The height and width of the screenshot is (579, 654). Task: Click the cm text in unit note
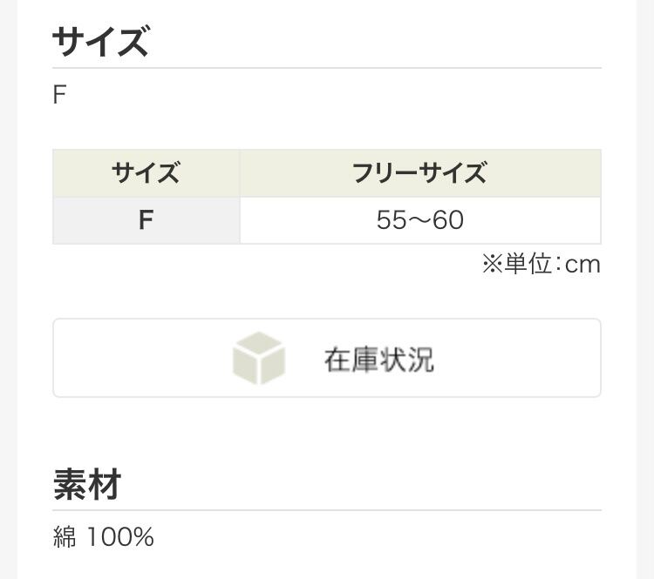(582, 265)
